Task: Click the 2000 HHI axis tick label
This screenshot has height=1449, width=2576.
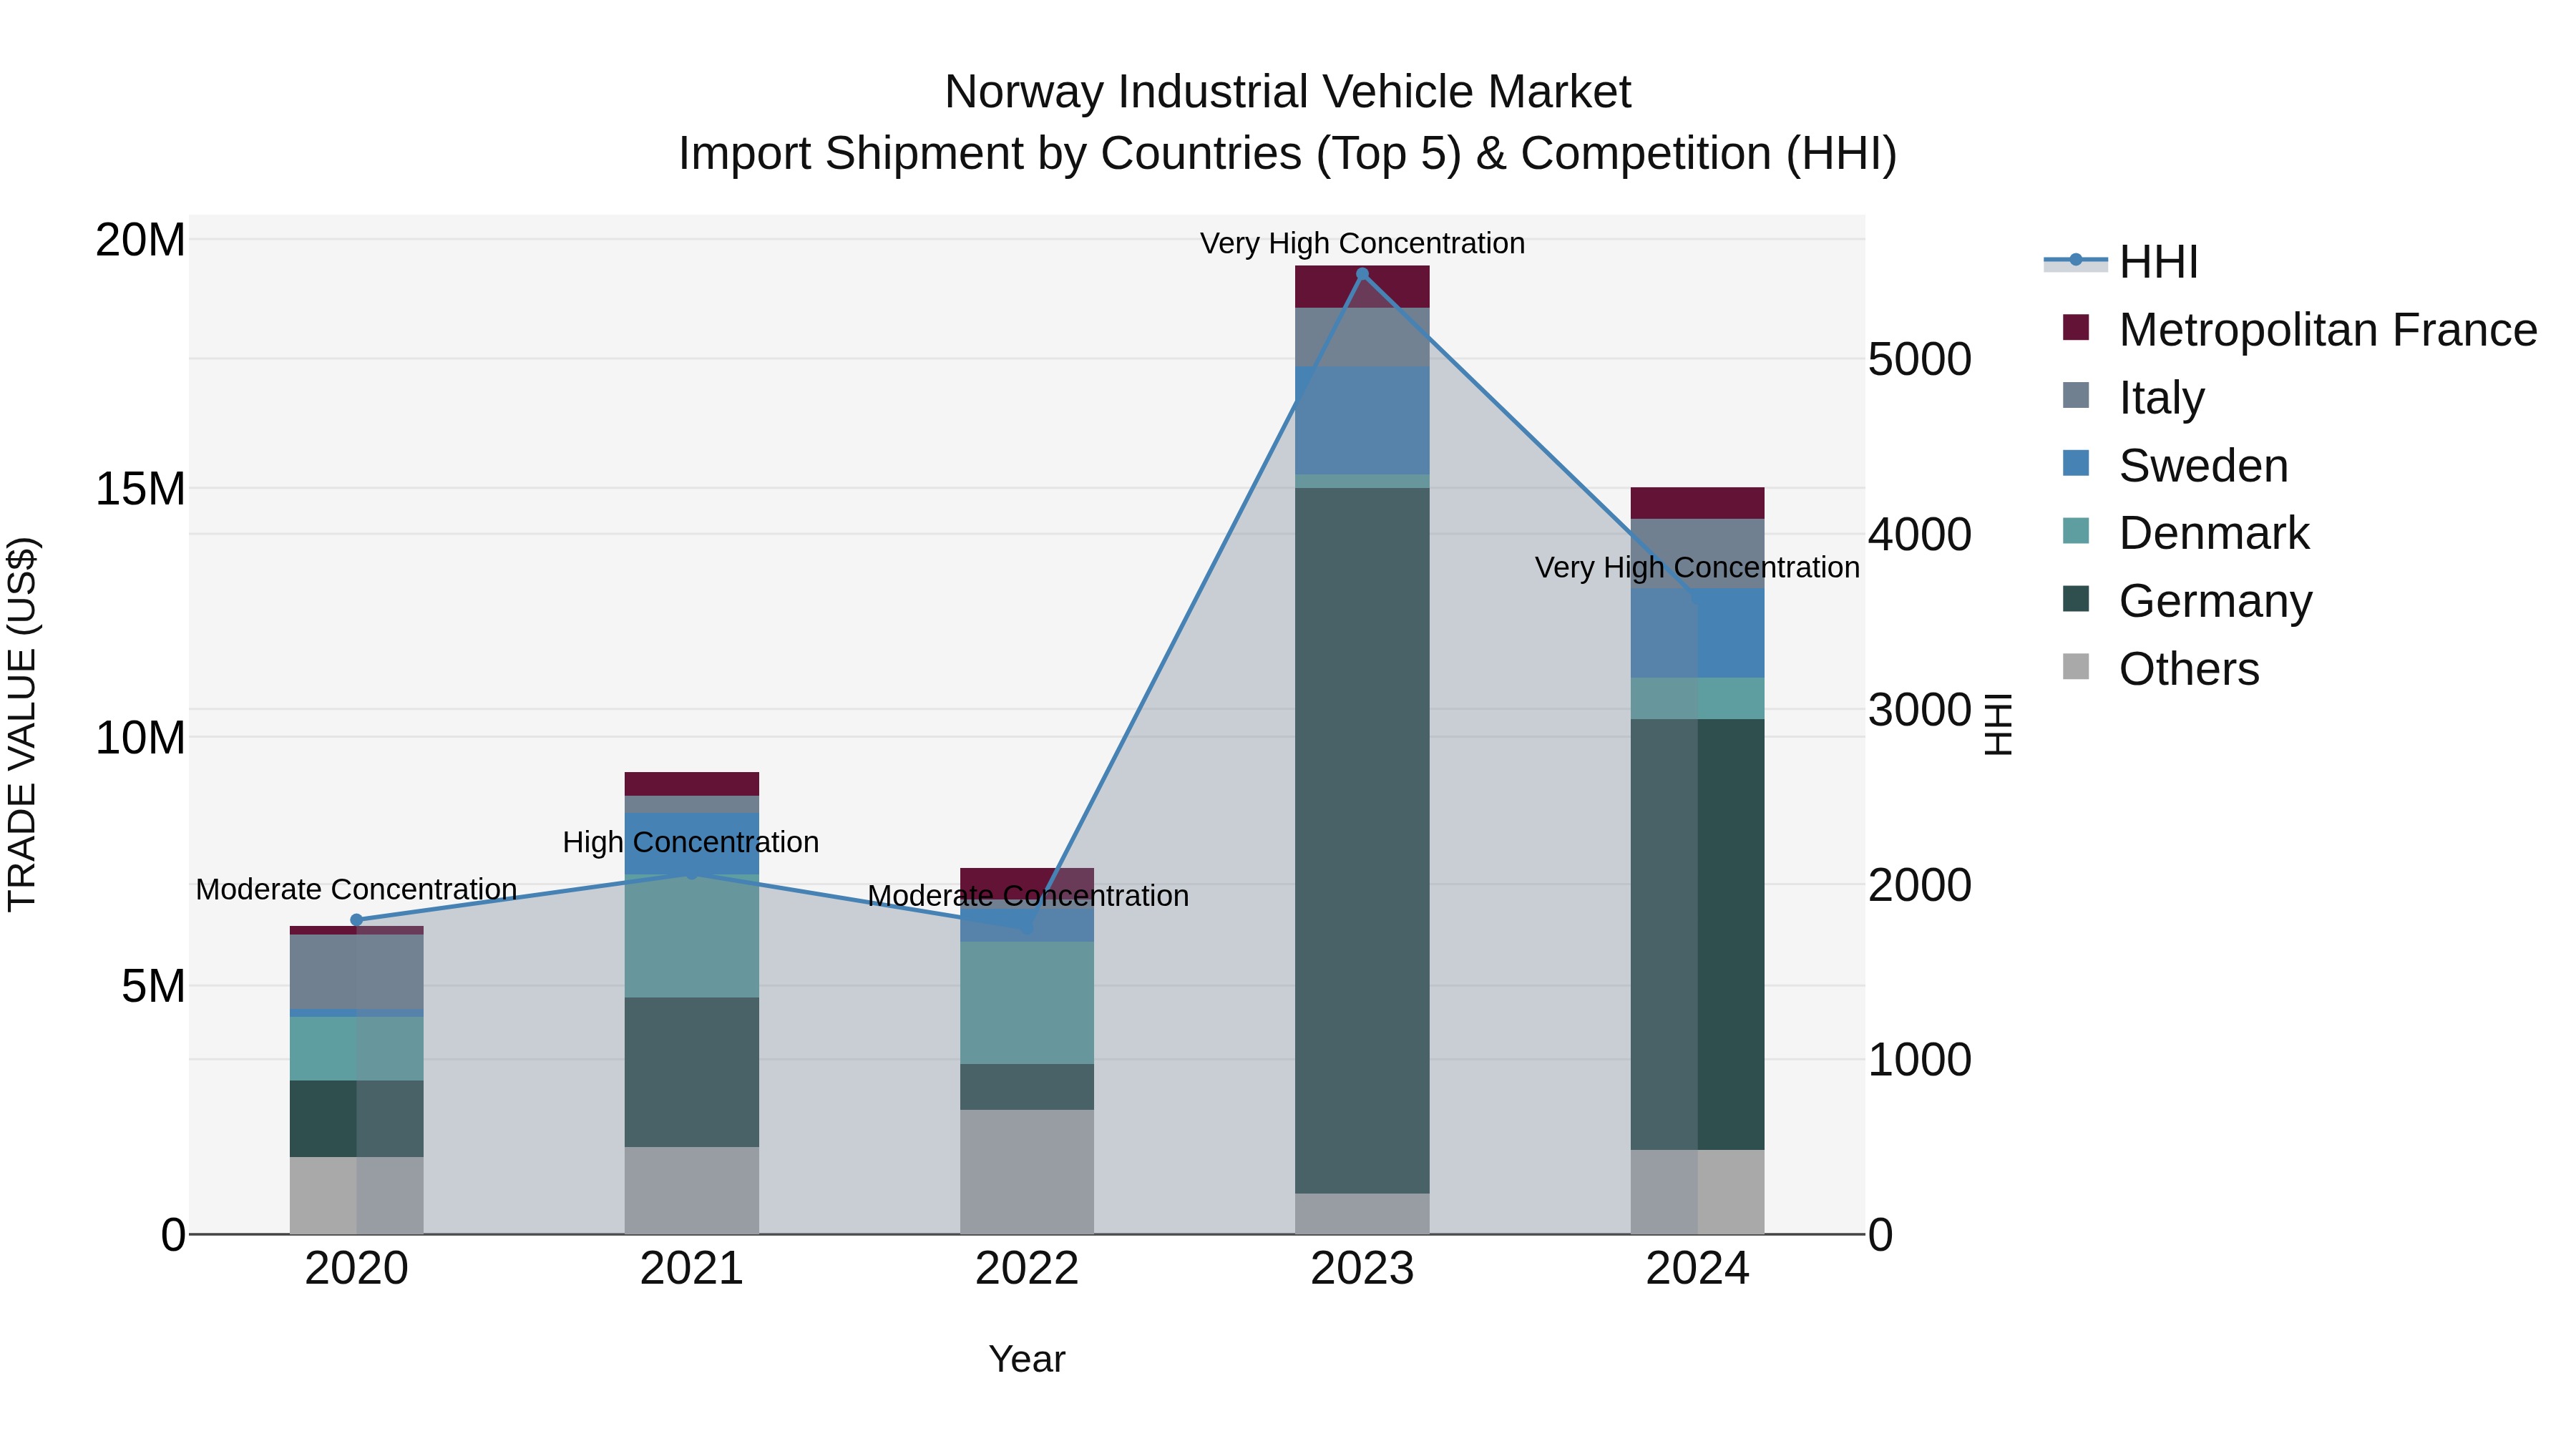Action: click(x=1920, y=885)
